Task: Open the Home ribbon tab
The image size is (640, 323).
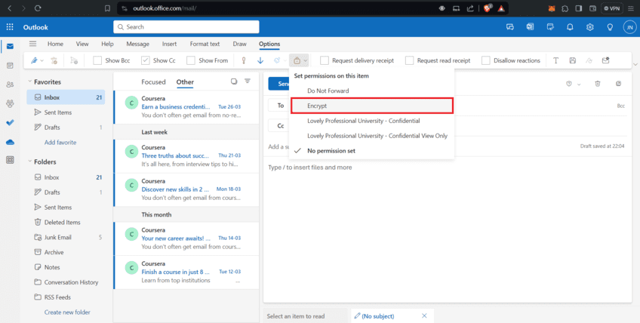Action: point(55,44)
